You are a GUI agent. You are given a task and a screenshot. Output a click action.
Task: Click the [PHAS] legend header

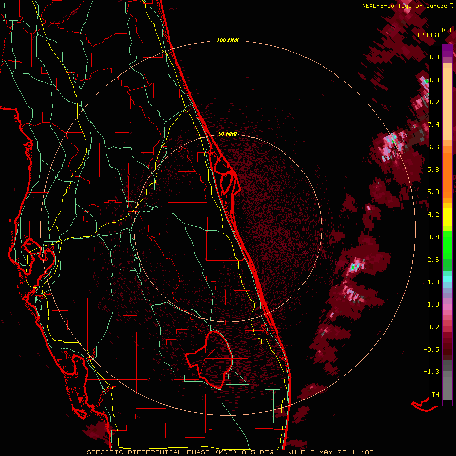[x=428, y=35]
